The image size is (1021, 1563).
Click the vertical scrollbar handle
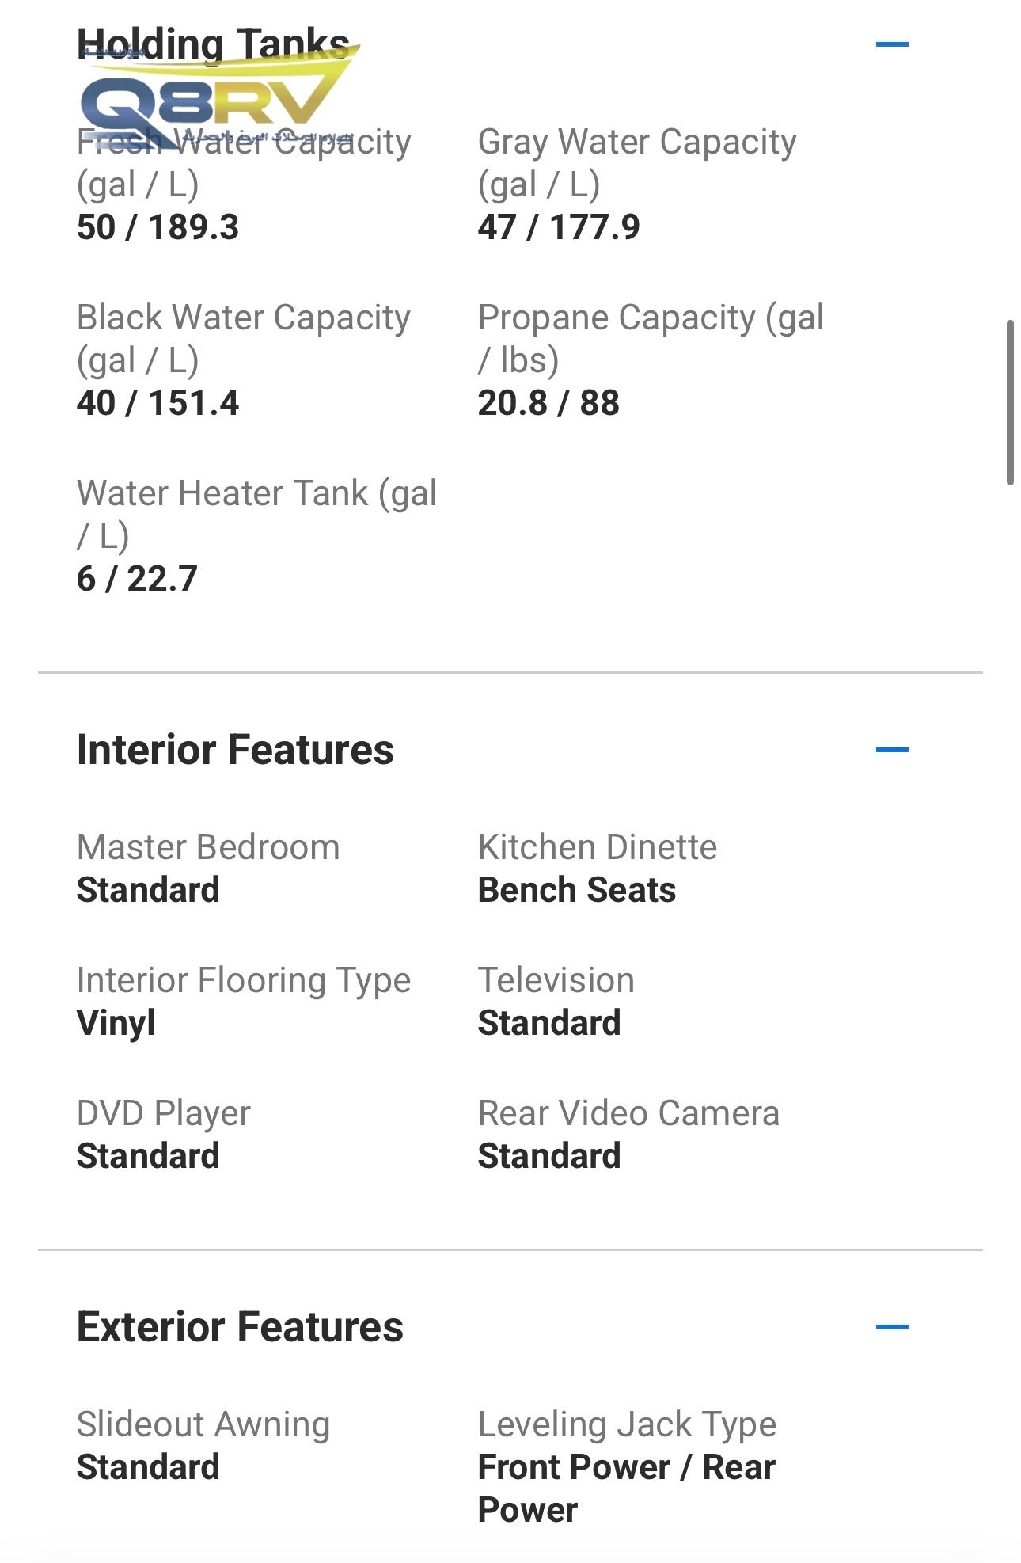pyautogui.click(x=1010, y=402)
